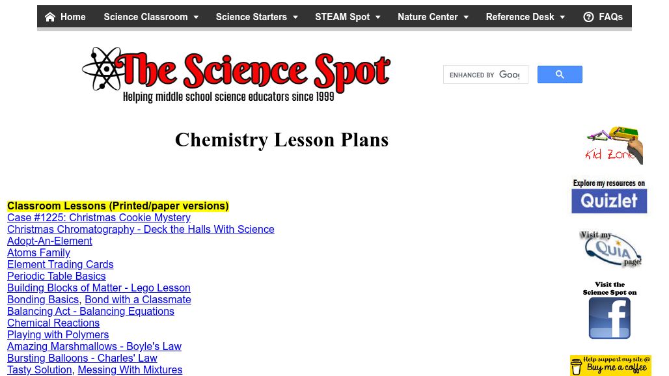This screenshot has width=669, height=376.
Task: Open the Periodic Table Basics link
Action: [57, 276]
